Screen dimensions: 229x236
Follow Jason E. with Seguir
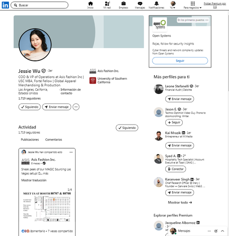pyautogui.click(x=174, y=122)
